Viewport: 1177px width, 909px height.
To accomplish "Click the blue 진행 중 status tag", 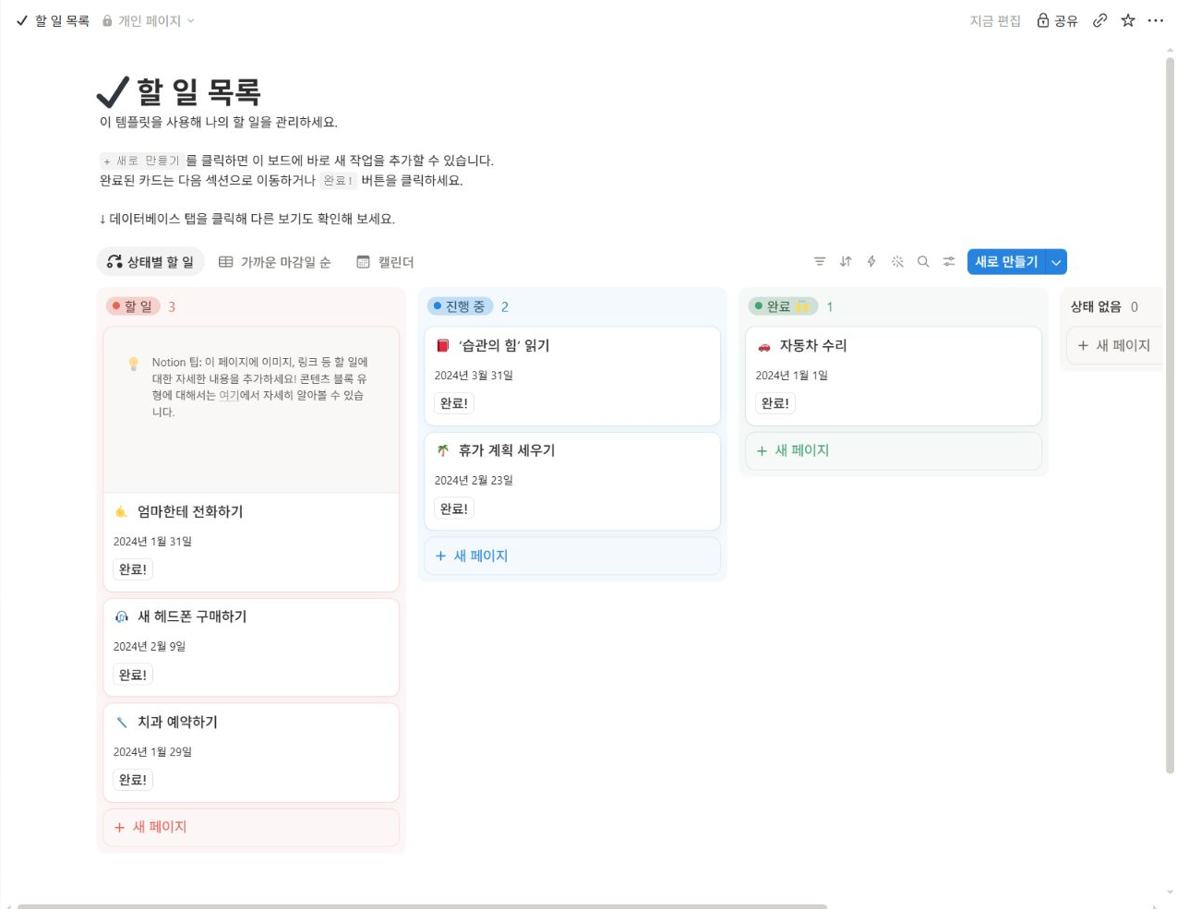I will pyautogui.click(x=460, y=306).
